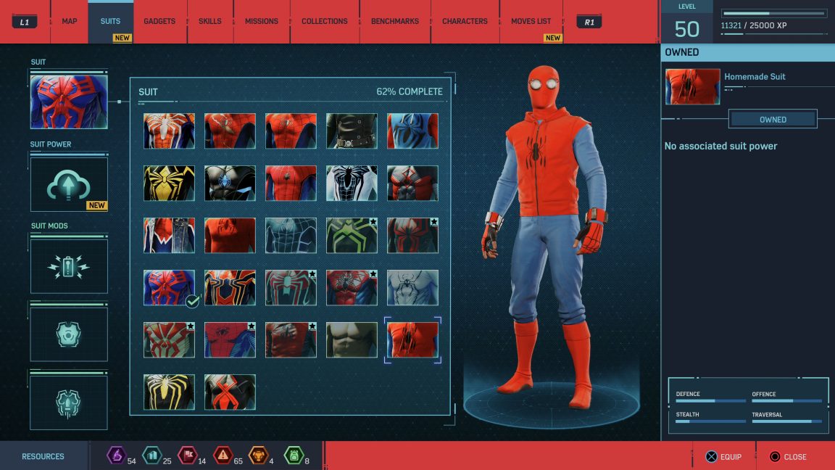Select the Suits tab
Screen dimensions: 835x470
(x=110, y=21)
